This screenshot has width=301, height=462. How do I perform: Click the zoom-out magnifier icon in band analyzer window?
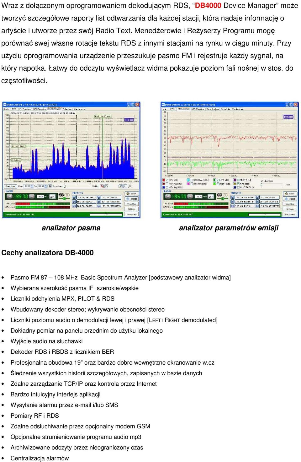click(129, 187)
